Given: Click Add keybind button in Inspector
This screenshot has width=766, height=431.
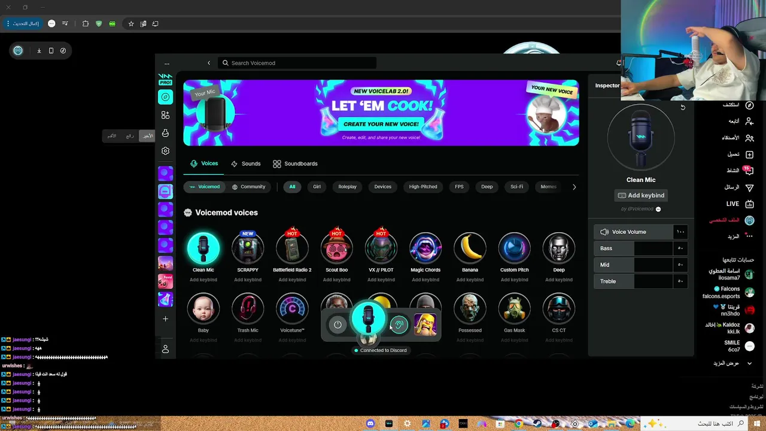Looking at the screenshot, I should coord(641,195).
